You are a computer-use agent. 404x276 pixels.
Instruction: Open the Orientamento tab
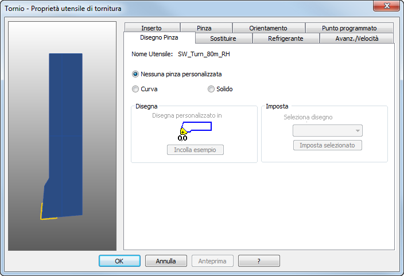(268, 28)
